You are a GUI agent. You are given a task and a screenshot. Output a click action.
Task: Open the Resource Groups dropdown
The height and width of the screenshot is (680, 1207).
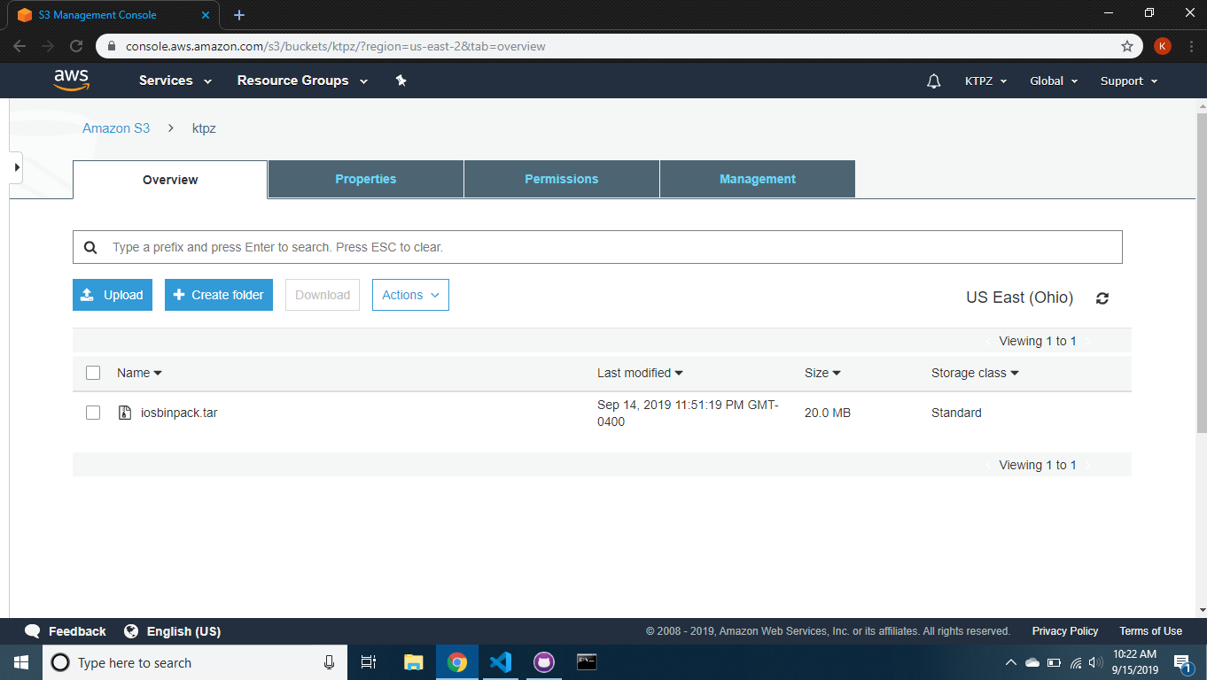click(302, 81)
